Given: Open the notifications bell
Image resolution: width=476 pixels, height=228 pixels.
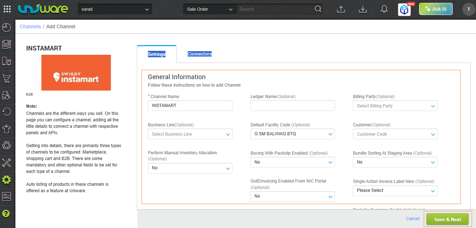Looking at the screenshot, I should (384, 9).
